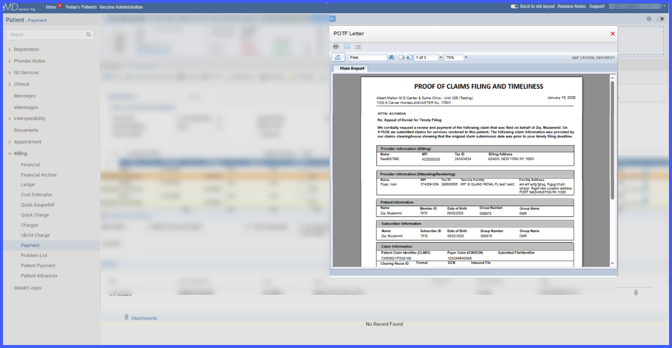Click the Find text field
Screen dimensions: 672x348
[x=367, y=57]
